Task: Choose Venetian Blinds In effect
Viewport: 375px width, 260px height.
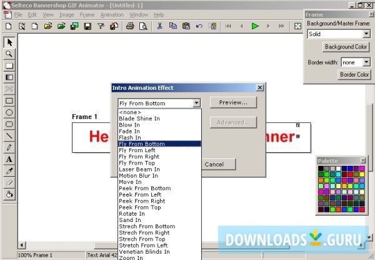Action: coord(159,252)
